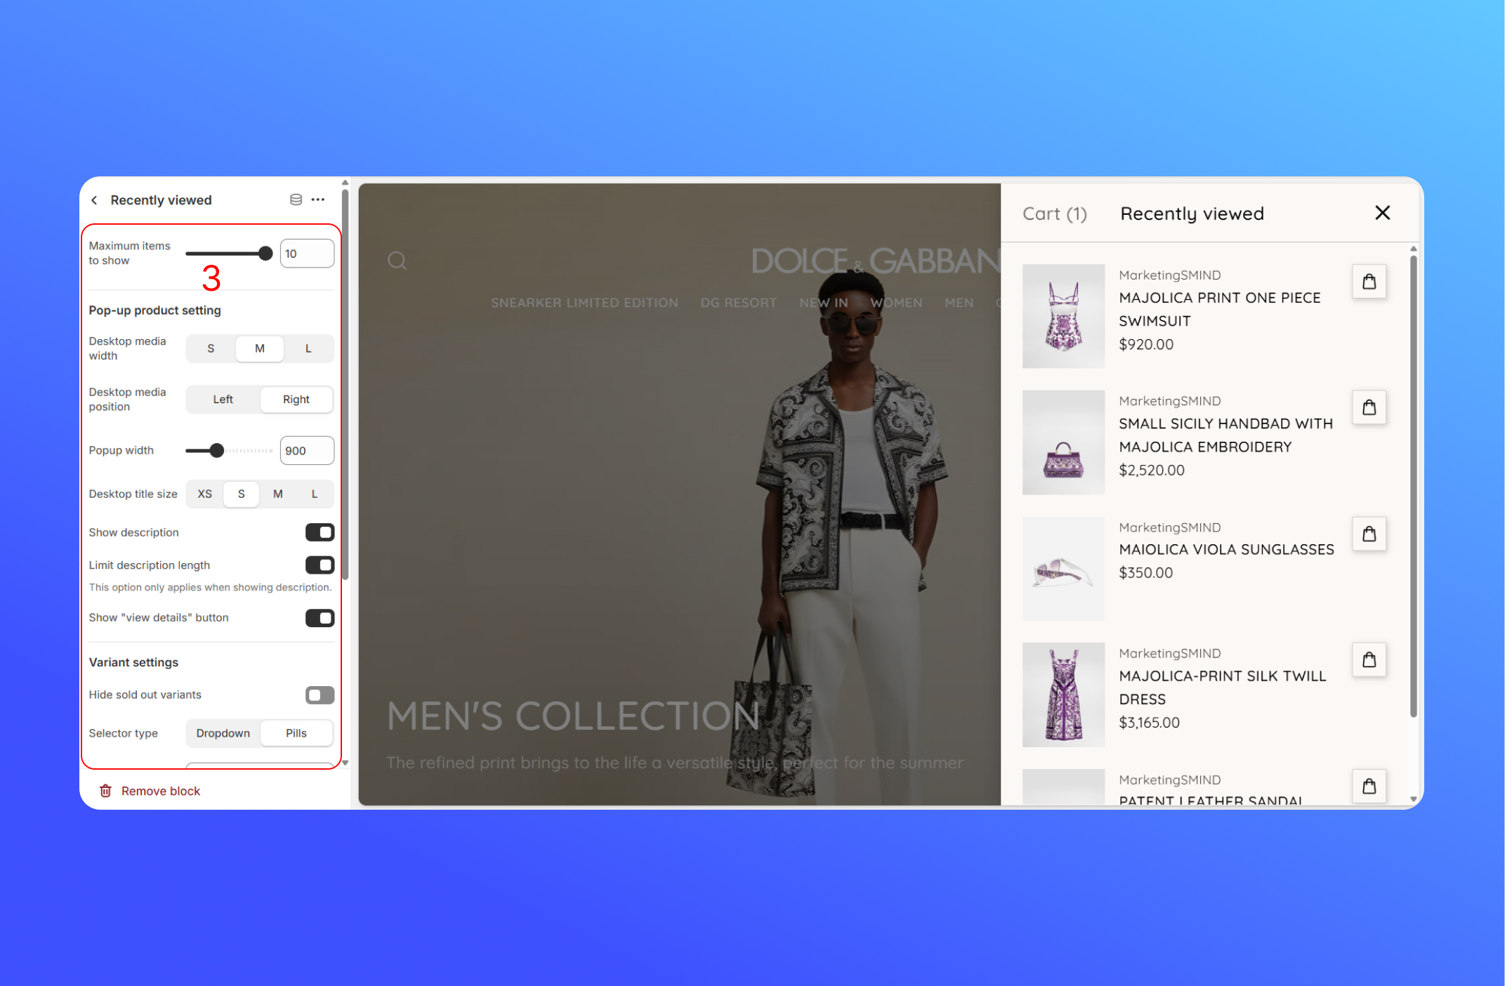Click the Popup width value field
The width and height of the screenshot is (1505, 986).
click(x=307, y=451)
